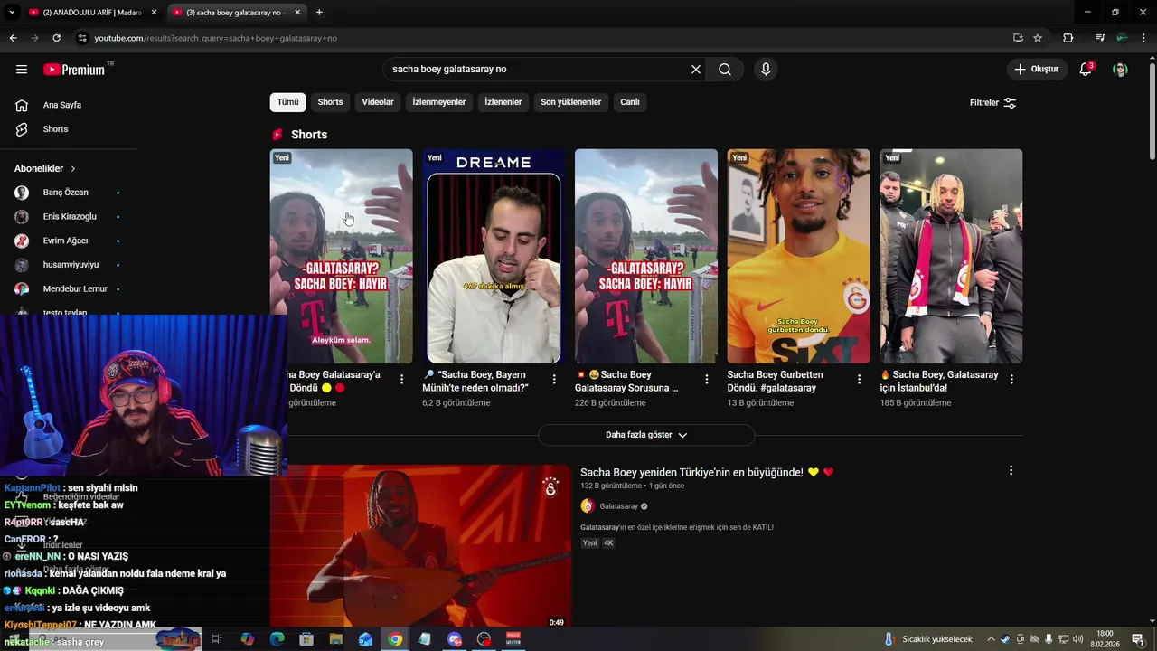Click the Oluştur create button
Screen dimensions: 1157x651
coord(1037,70)
